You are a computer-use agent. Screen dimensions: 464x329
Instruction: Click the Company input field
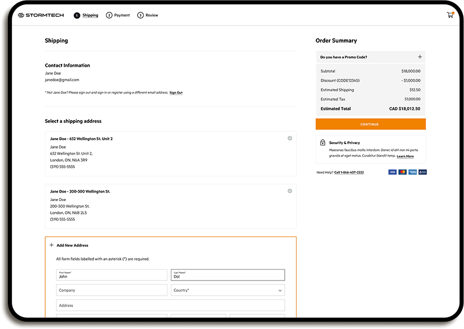(x=112, y=290)
